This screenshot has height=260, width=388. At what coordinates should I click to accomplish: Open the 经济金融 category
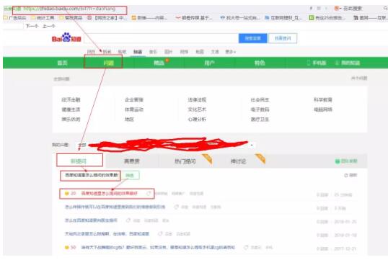click(71, 99)
